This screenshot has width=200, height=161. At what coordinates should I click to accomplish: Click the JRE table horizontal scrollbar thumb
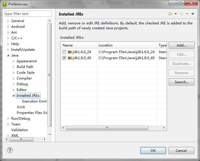click(107, 128)
